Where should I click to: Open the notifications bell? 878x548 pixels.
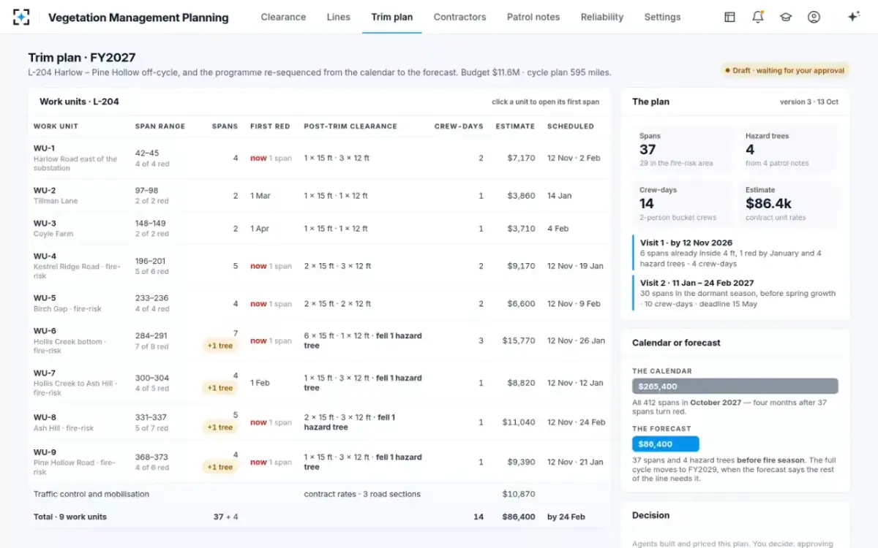[758, 17]
